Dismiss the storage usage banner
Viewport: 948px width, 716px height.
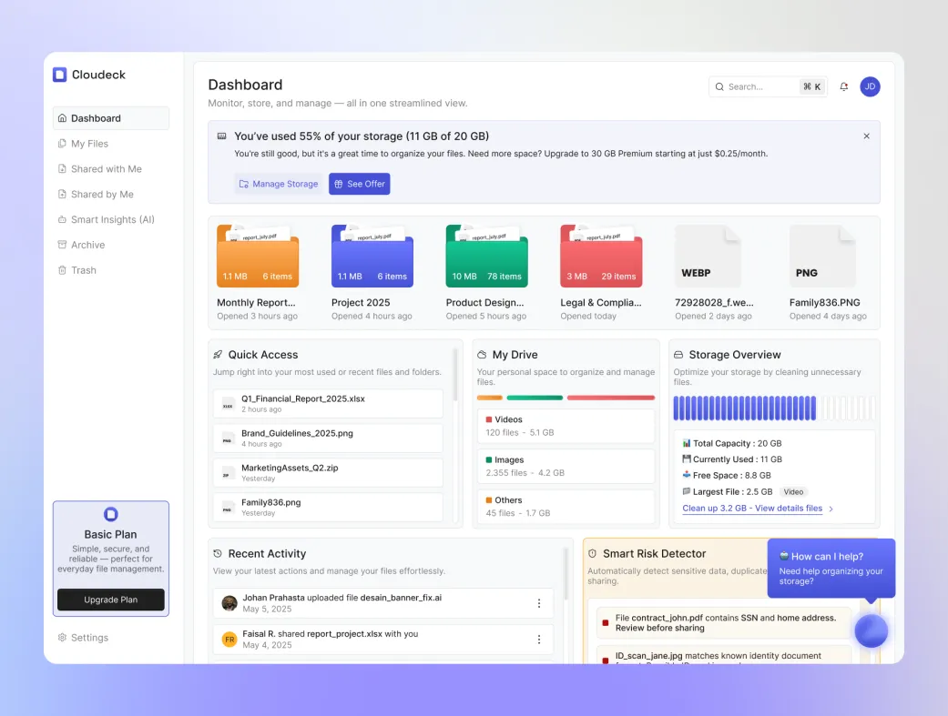(x=866, y=136)
